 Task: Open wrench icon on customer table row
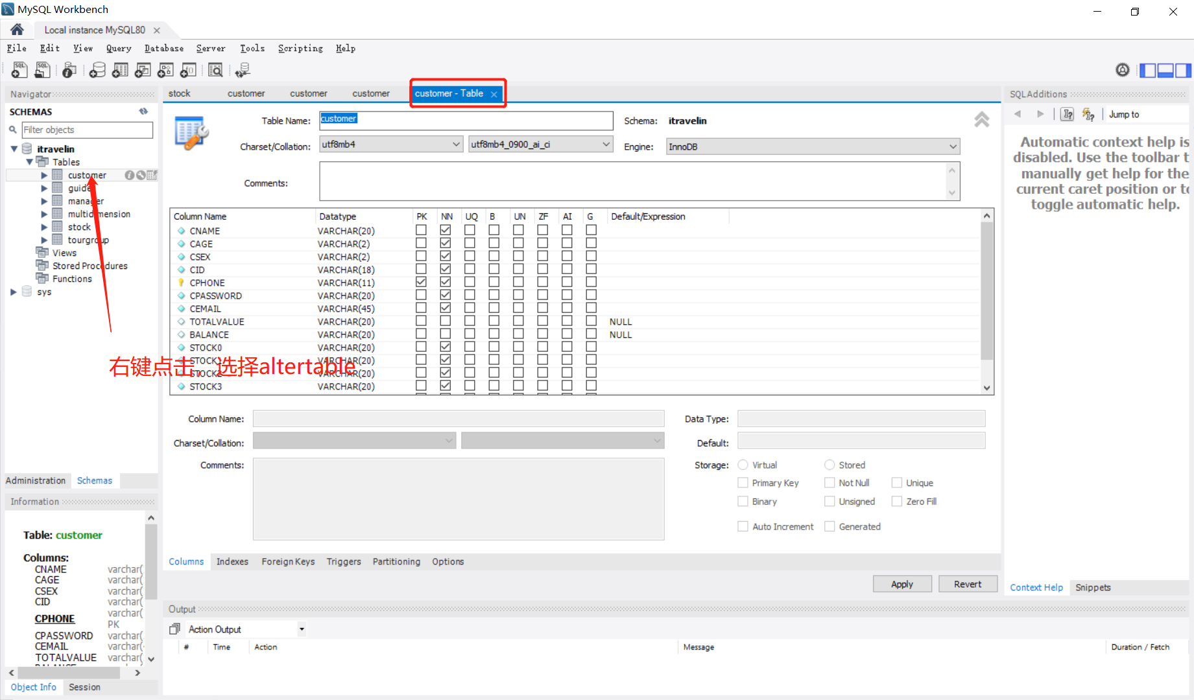click(x=140, y=175)
